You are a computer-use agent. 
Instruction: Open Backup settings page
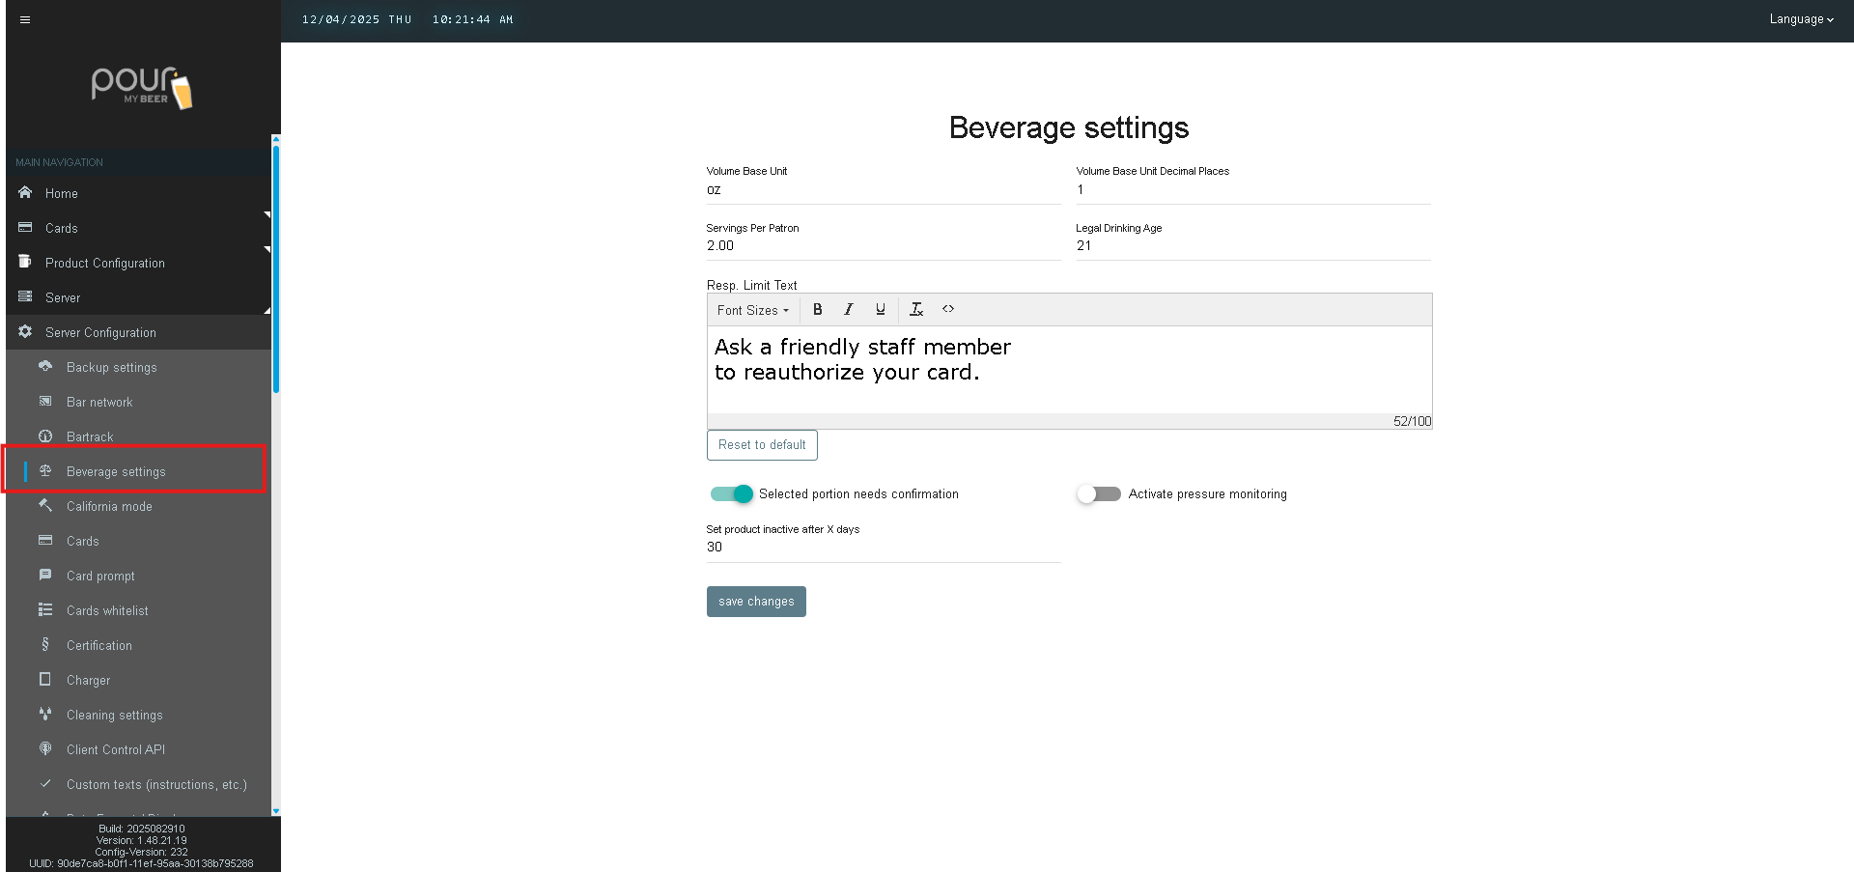click(x=111, y=367)
